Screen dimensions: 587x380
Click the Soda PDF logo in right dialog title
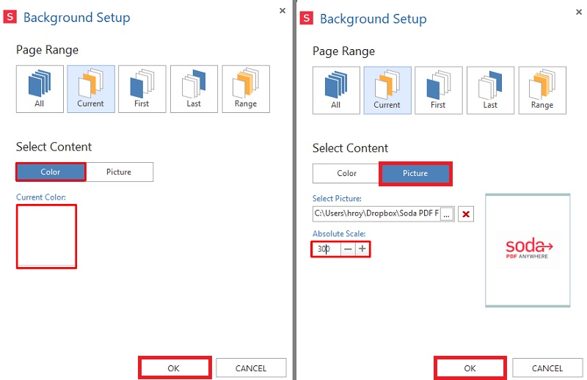[307, 18]
